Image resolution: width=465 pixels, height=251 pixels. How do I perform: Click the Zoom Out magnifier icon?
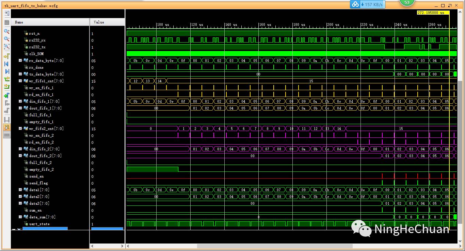click(x=6, y=39)
